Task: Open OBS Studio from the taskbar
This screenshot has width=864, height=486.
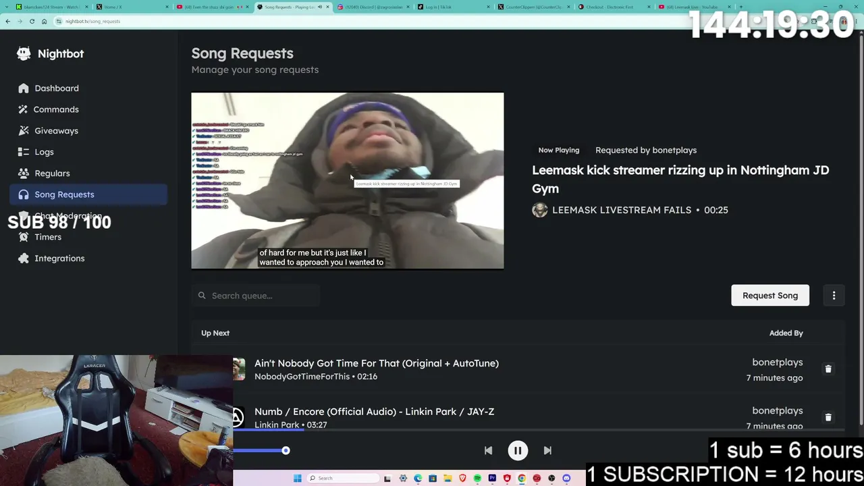Action: pos(551,479)
